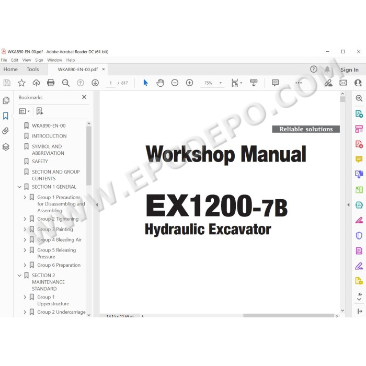Go to next page arrow
The height and width of the screenshot is (366, 366).
click(x=95, y=83)
